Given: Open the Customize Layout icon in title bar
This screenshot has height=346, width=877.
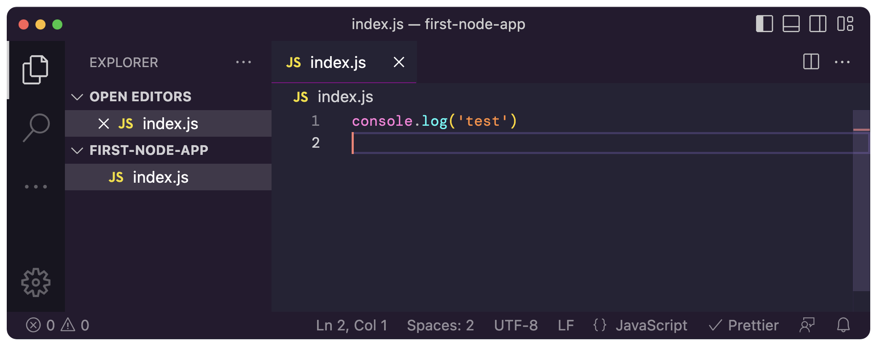Looking at the screenshot, I should (x=845, y=24).
